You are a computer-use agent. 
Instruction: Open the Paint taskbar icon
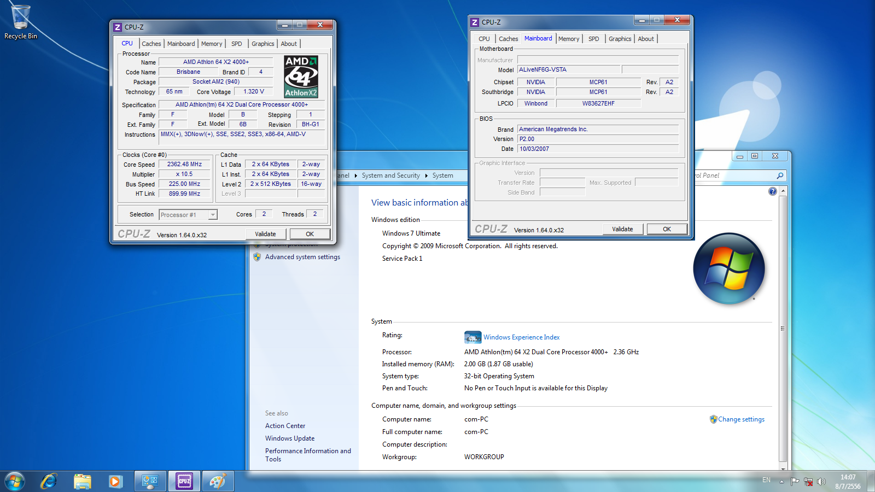[x=218, y=481]
